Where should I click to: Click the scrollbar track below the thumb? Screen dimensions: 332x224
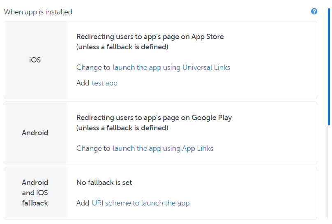click(328, 173)
